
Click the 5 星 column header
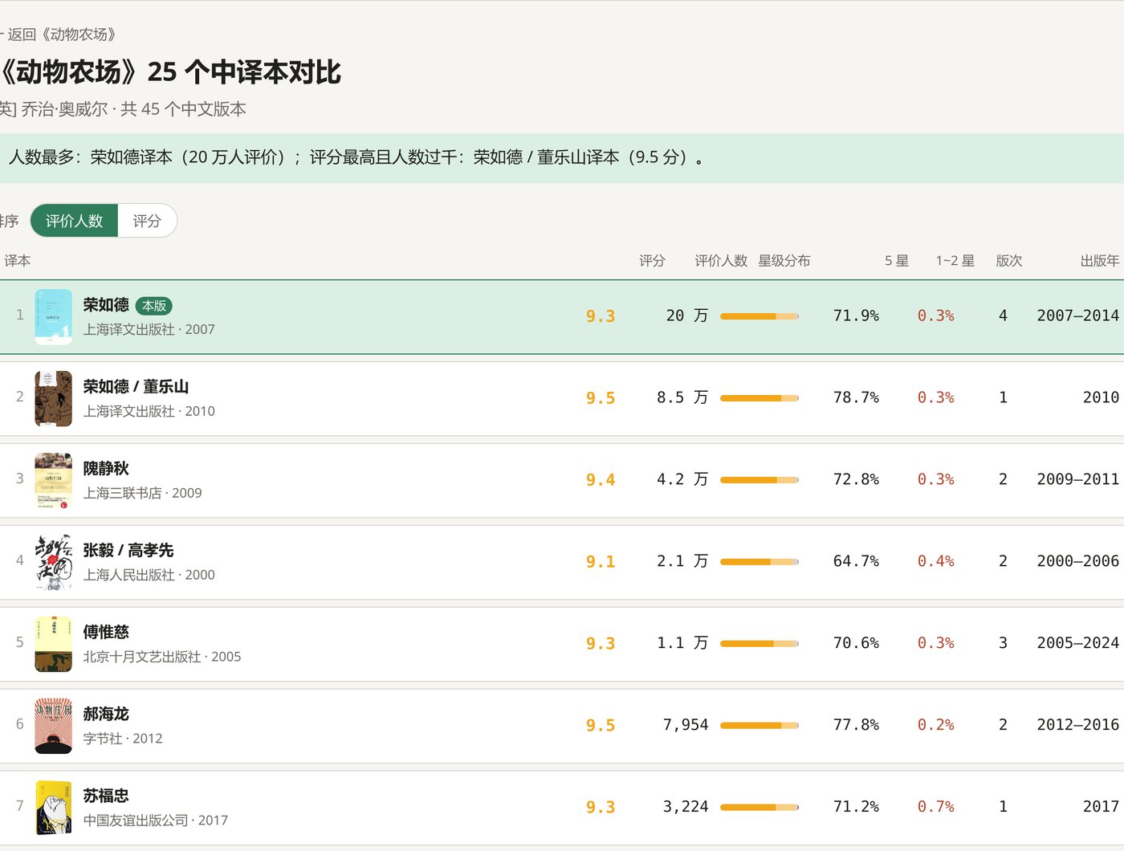[x=897, y=261]
